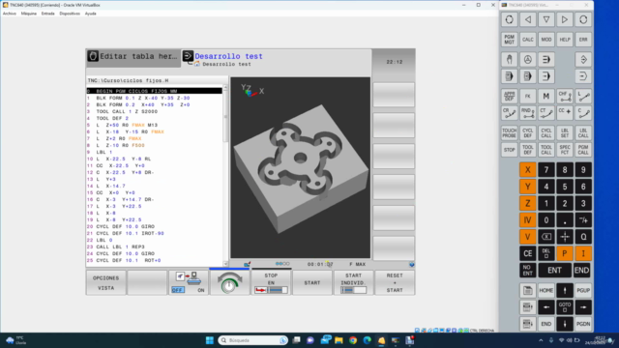Image resolution: width=619 pixels, height=348 pixels.
Task: Click the FK free contour key
Action: tap(528, 96)
